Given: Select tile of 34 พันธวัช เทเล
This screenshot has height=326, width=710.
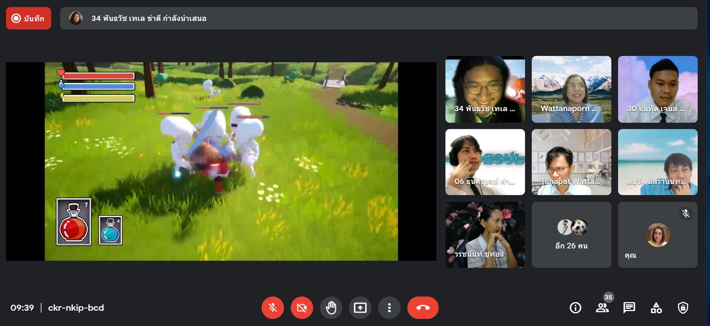Looking at the screenshot, I should pyautogui.click(x=485, y=89).
